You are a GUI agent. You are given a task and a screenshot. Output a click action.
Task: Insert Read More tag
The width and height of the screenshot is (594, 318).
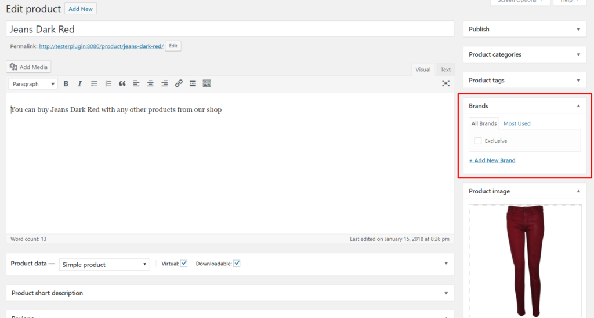(x=193, y=83)
